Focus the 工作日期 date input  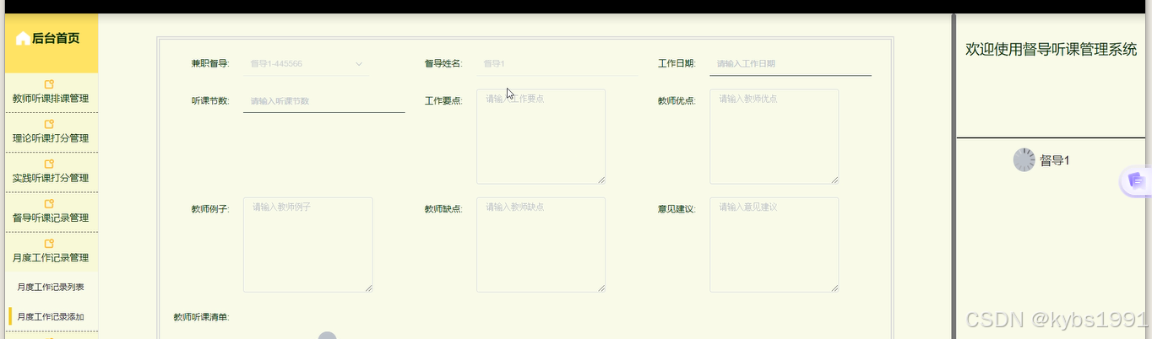[791, 63]
